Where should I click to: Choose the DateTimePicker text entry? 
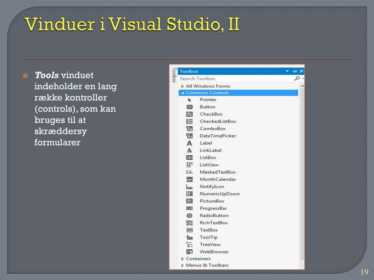(x=218, y=136)
